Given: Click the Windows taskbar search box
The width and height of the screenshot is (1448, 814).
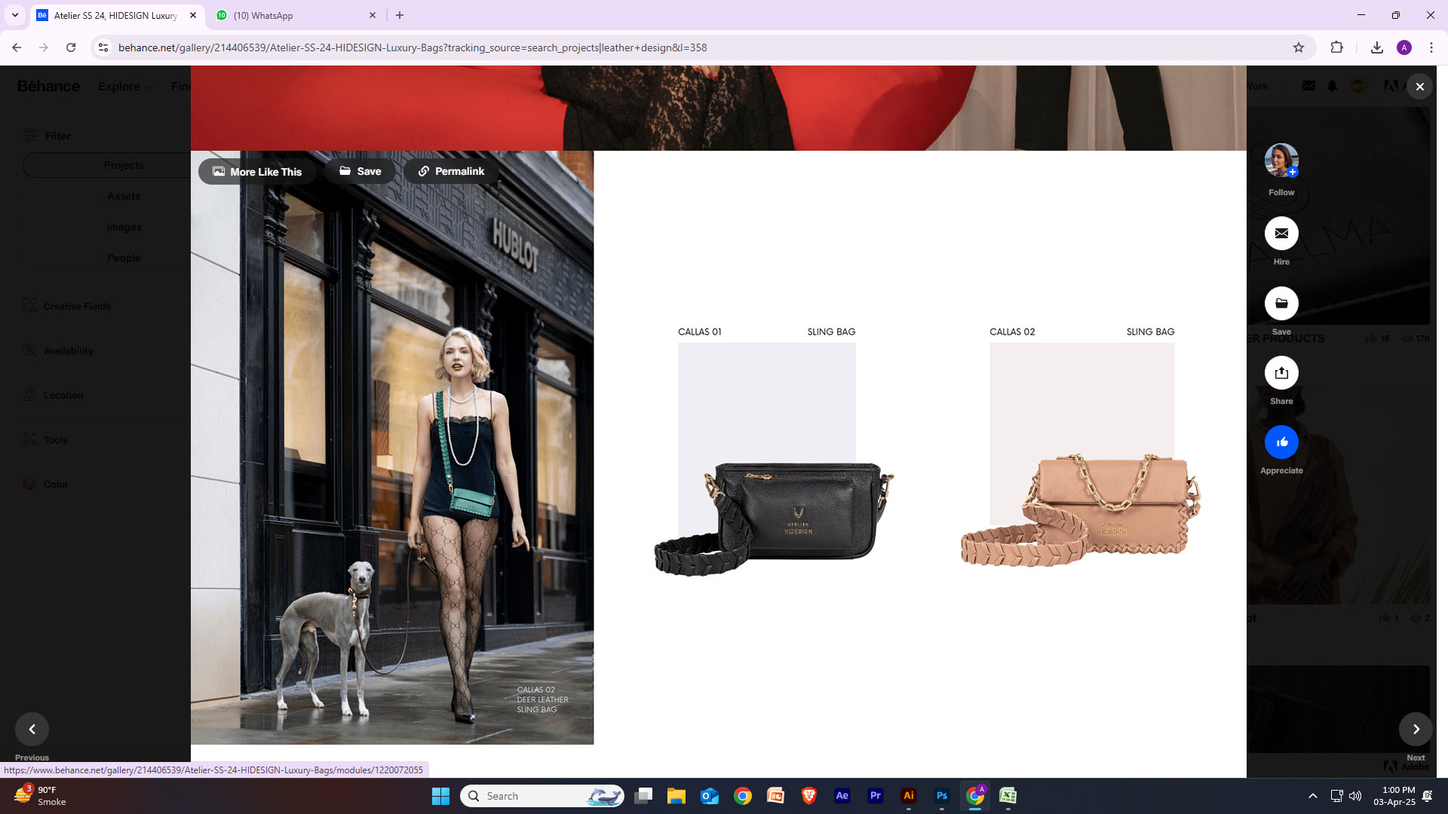Looking at the screenshot, I should [x=541, y=796].
